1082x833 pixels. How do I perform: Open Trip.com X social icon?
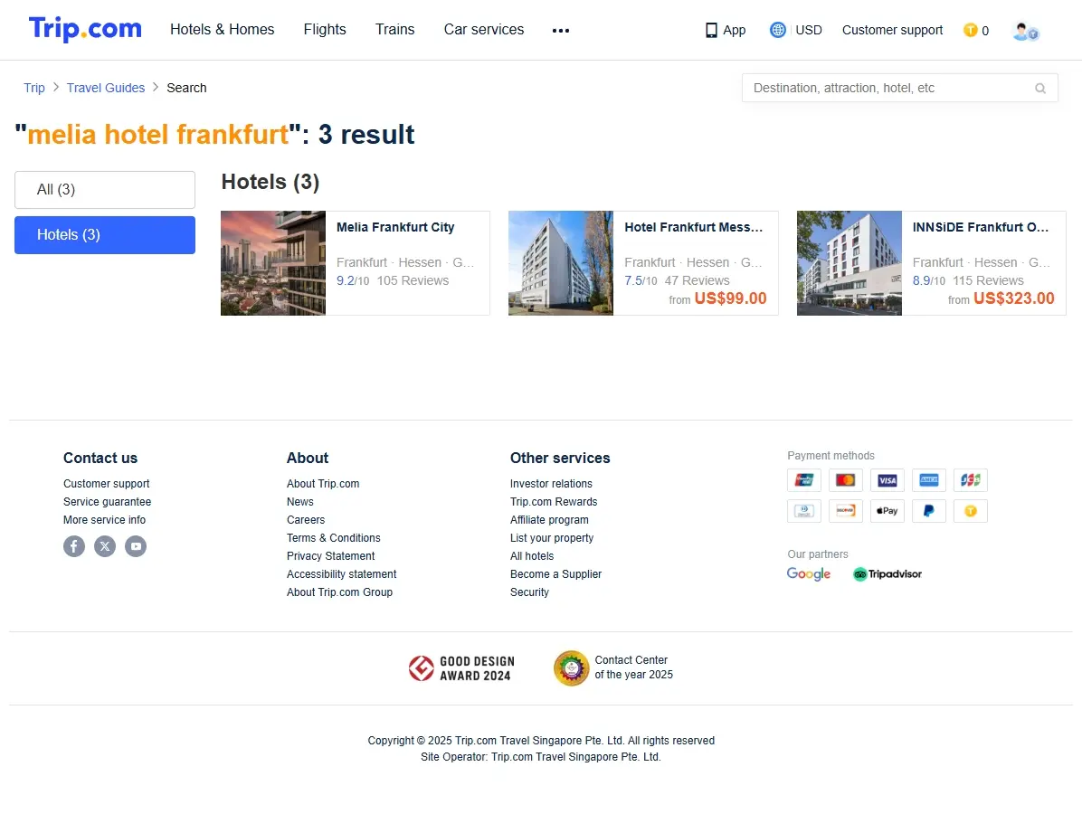[105, 546]
